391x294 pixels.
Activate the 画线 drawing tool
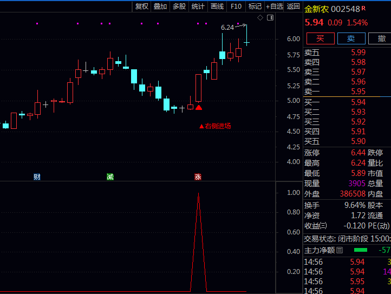pyautogui.click(x=217, y=6)
